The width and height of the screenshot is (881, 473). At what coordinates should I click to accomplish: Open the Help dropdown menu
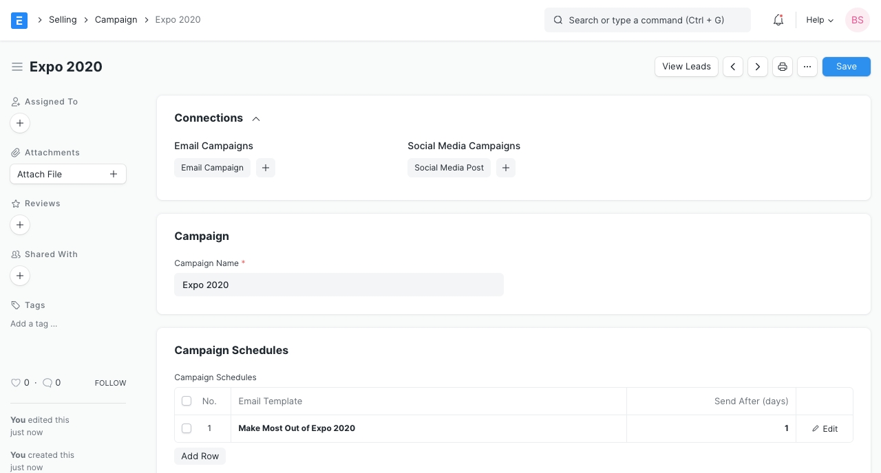point(819,20)
